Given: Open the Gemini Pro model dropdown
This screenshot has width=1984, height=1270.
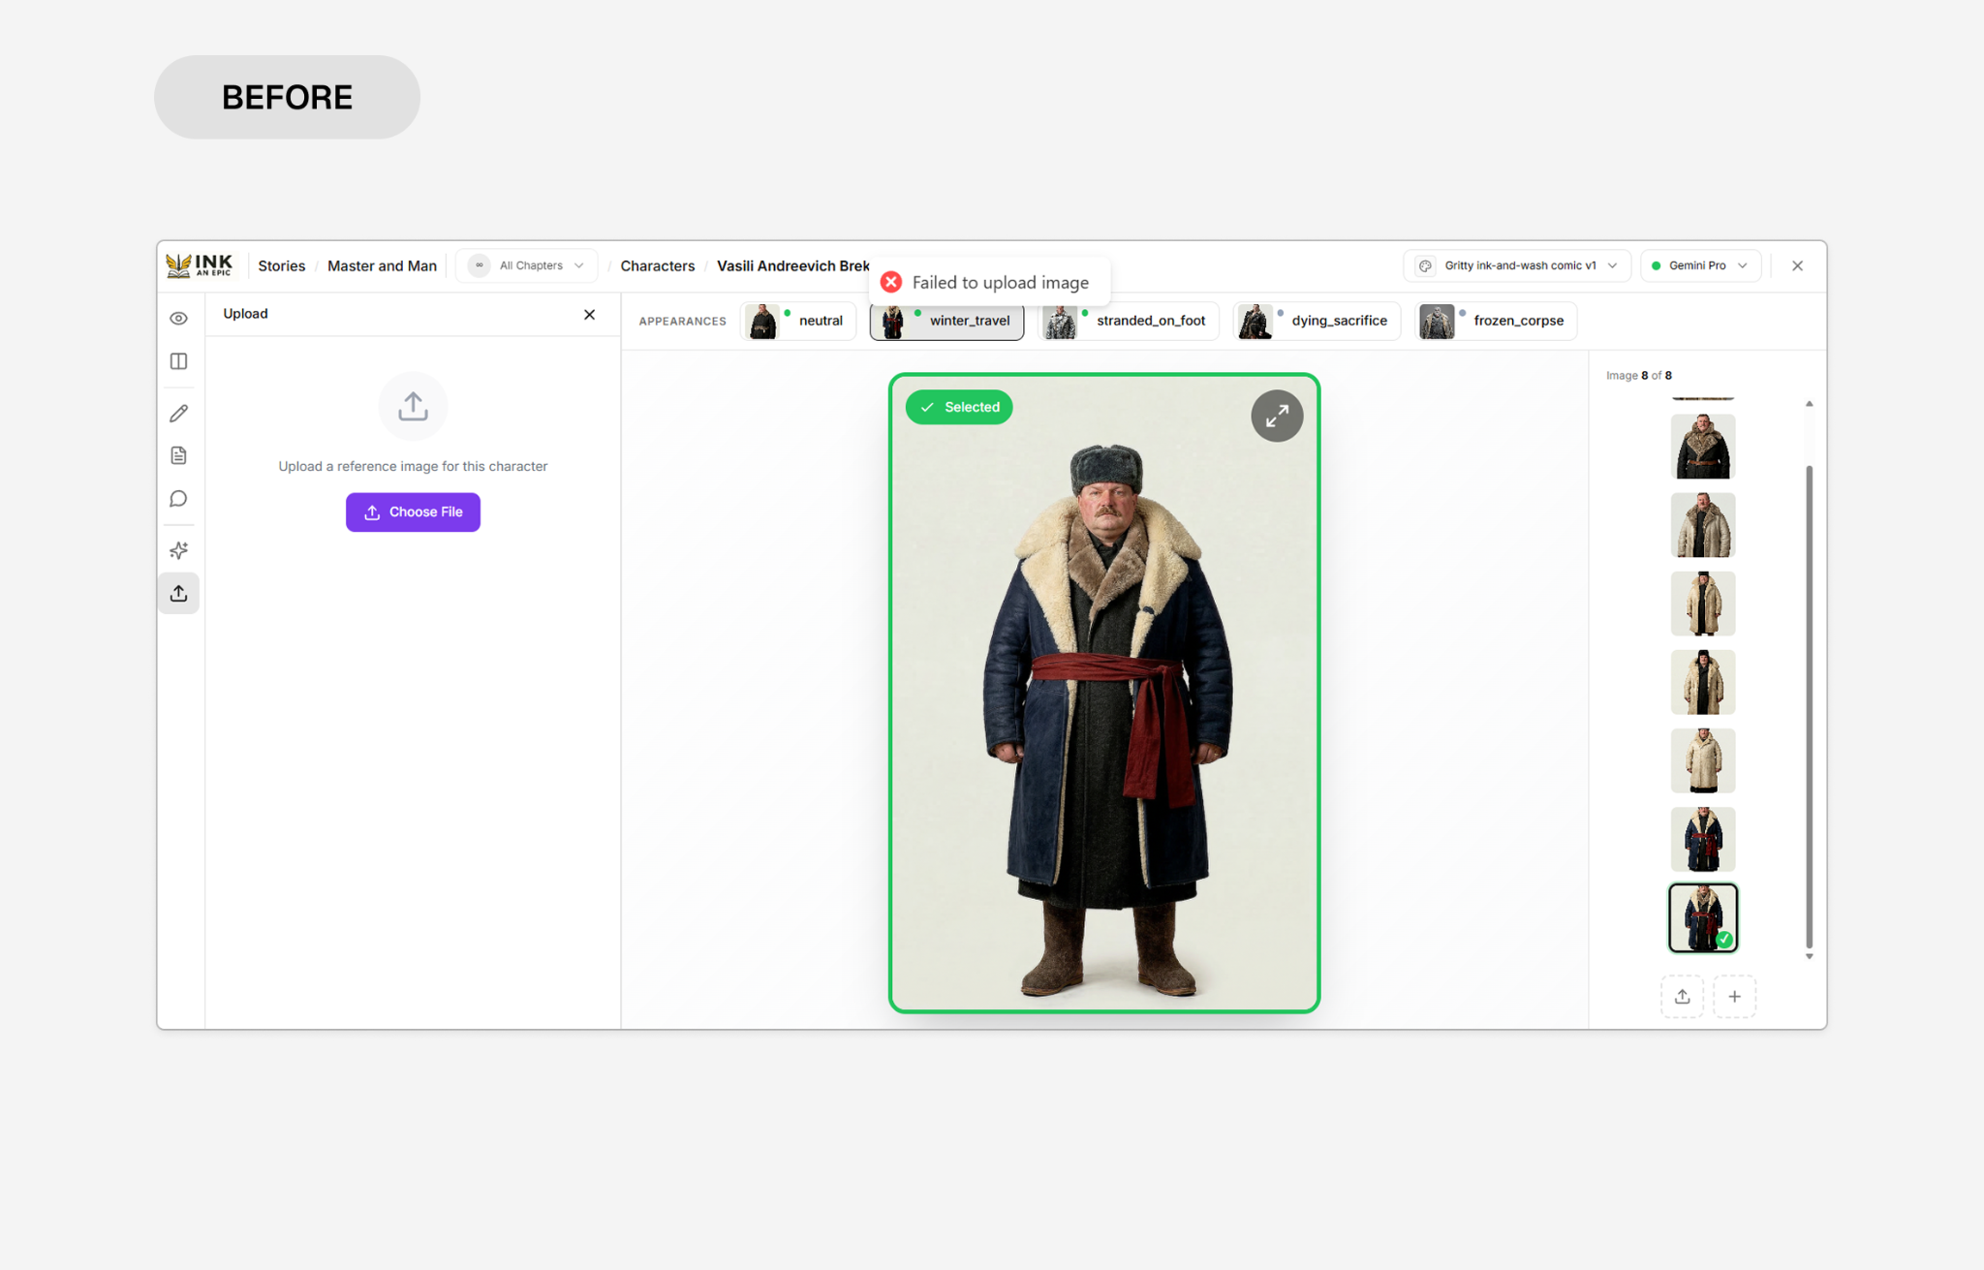Looking at the screenshot, I should click(x=1700, y=265).
